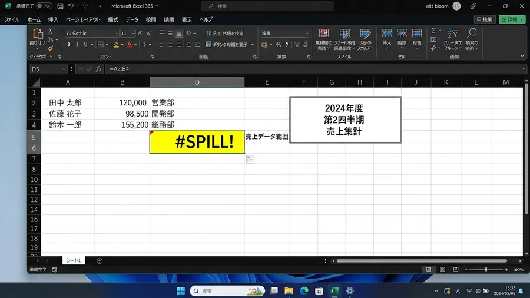Click the Paste clipboard icon

pos(38,34)
